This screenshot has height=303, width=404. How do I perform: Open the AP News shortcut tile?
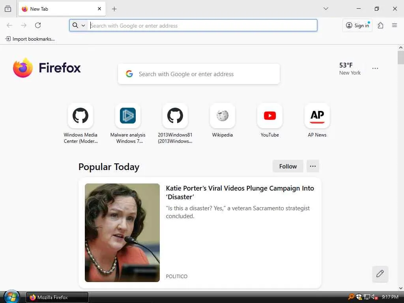(x=317, y=121)
